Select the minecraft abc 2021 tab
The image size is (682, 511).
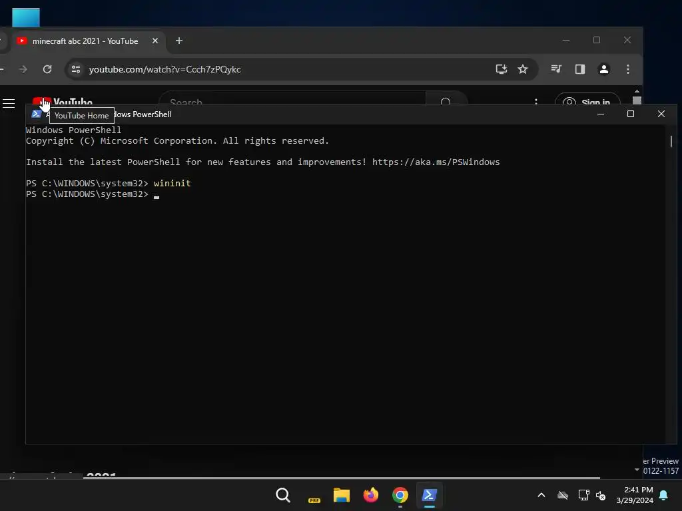[85, 41]
